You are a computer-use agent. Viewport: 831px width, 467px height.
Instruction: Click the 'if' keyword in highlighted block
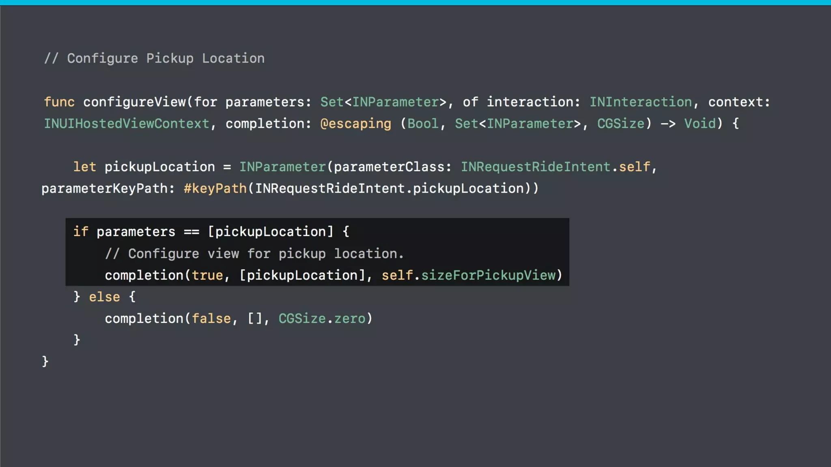[x=80, y=232]
